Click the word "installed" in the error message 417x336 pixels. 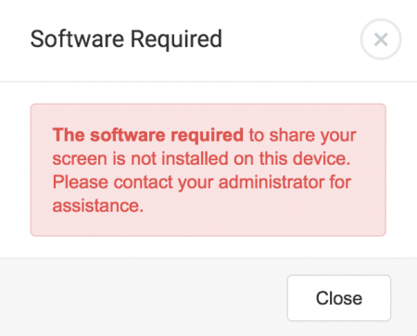click(x=196, y=158)
